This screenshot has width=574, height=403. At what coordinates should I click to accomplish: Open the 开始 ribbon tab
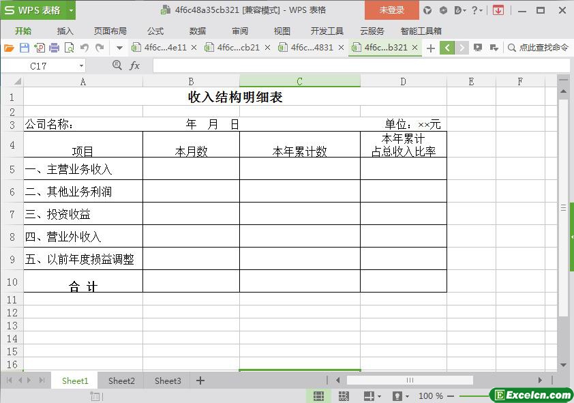tap(23, 31)
